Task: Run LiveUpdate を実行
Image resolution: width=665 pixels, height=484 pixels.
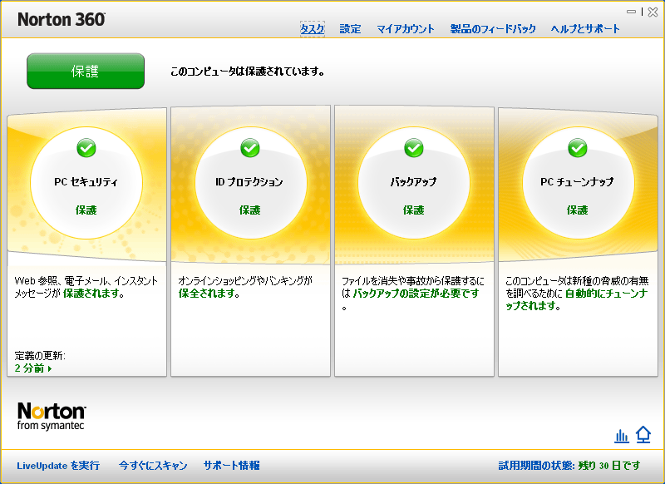Action: point(58,466)
